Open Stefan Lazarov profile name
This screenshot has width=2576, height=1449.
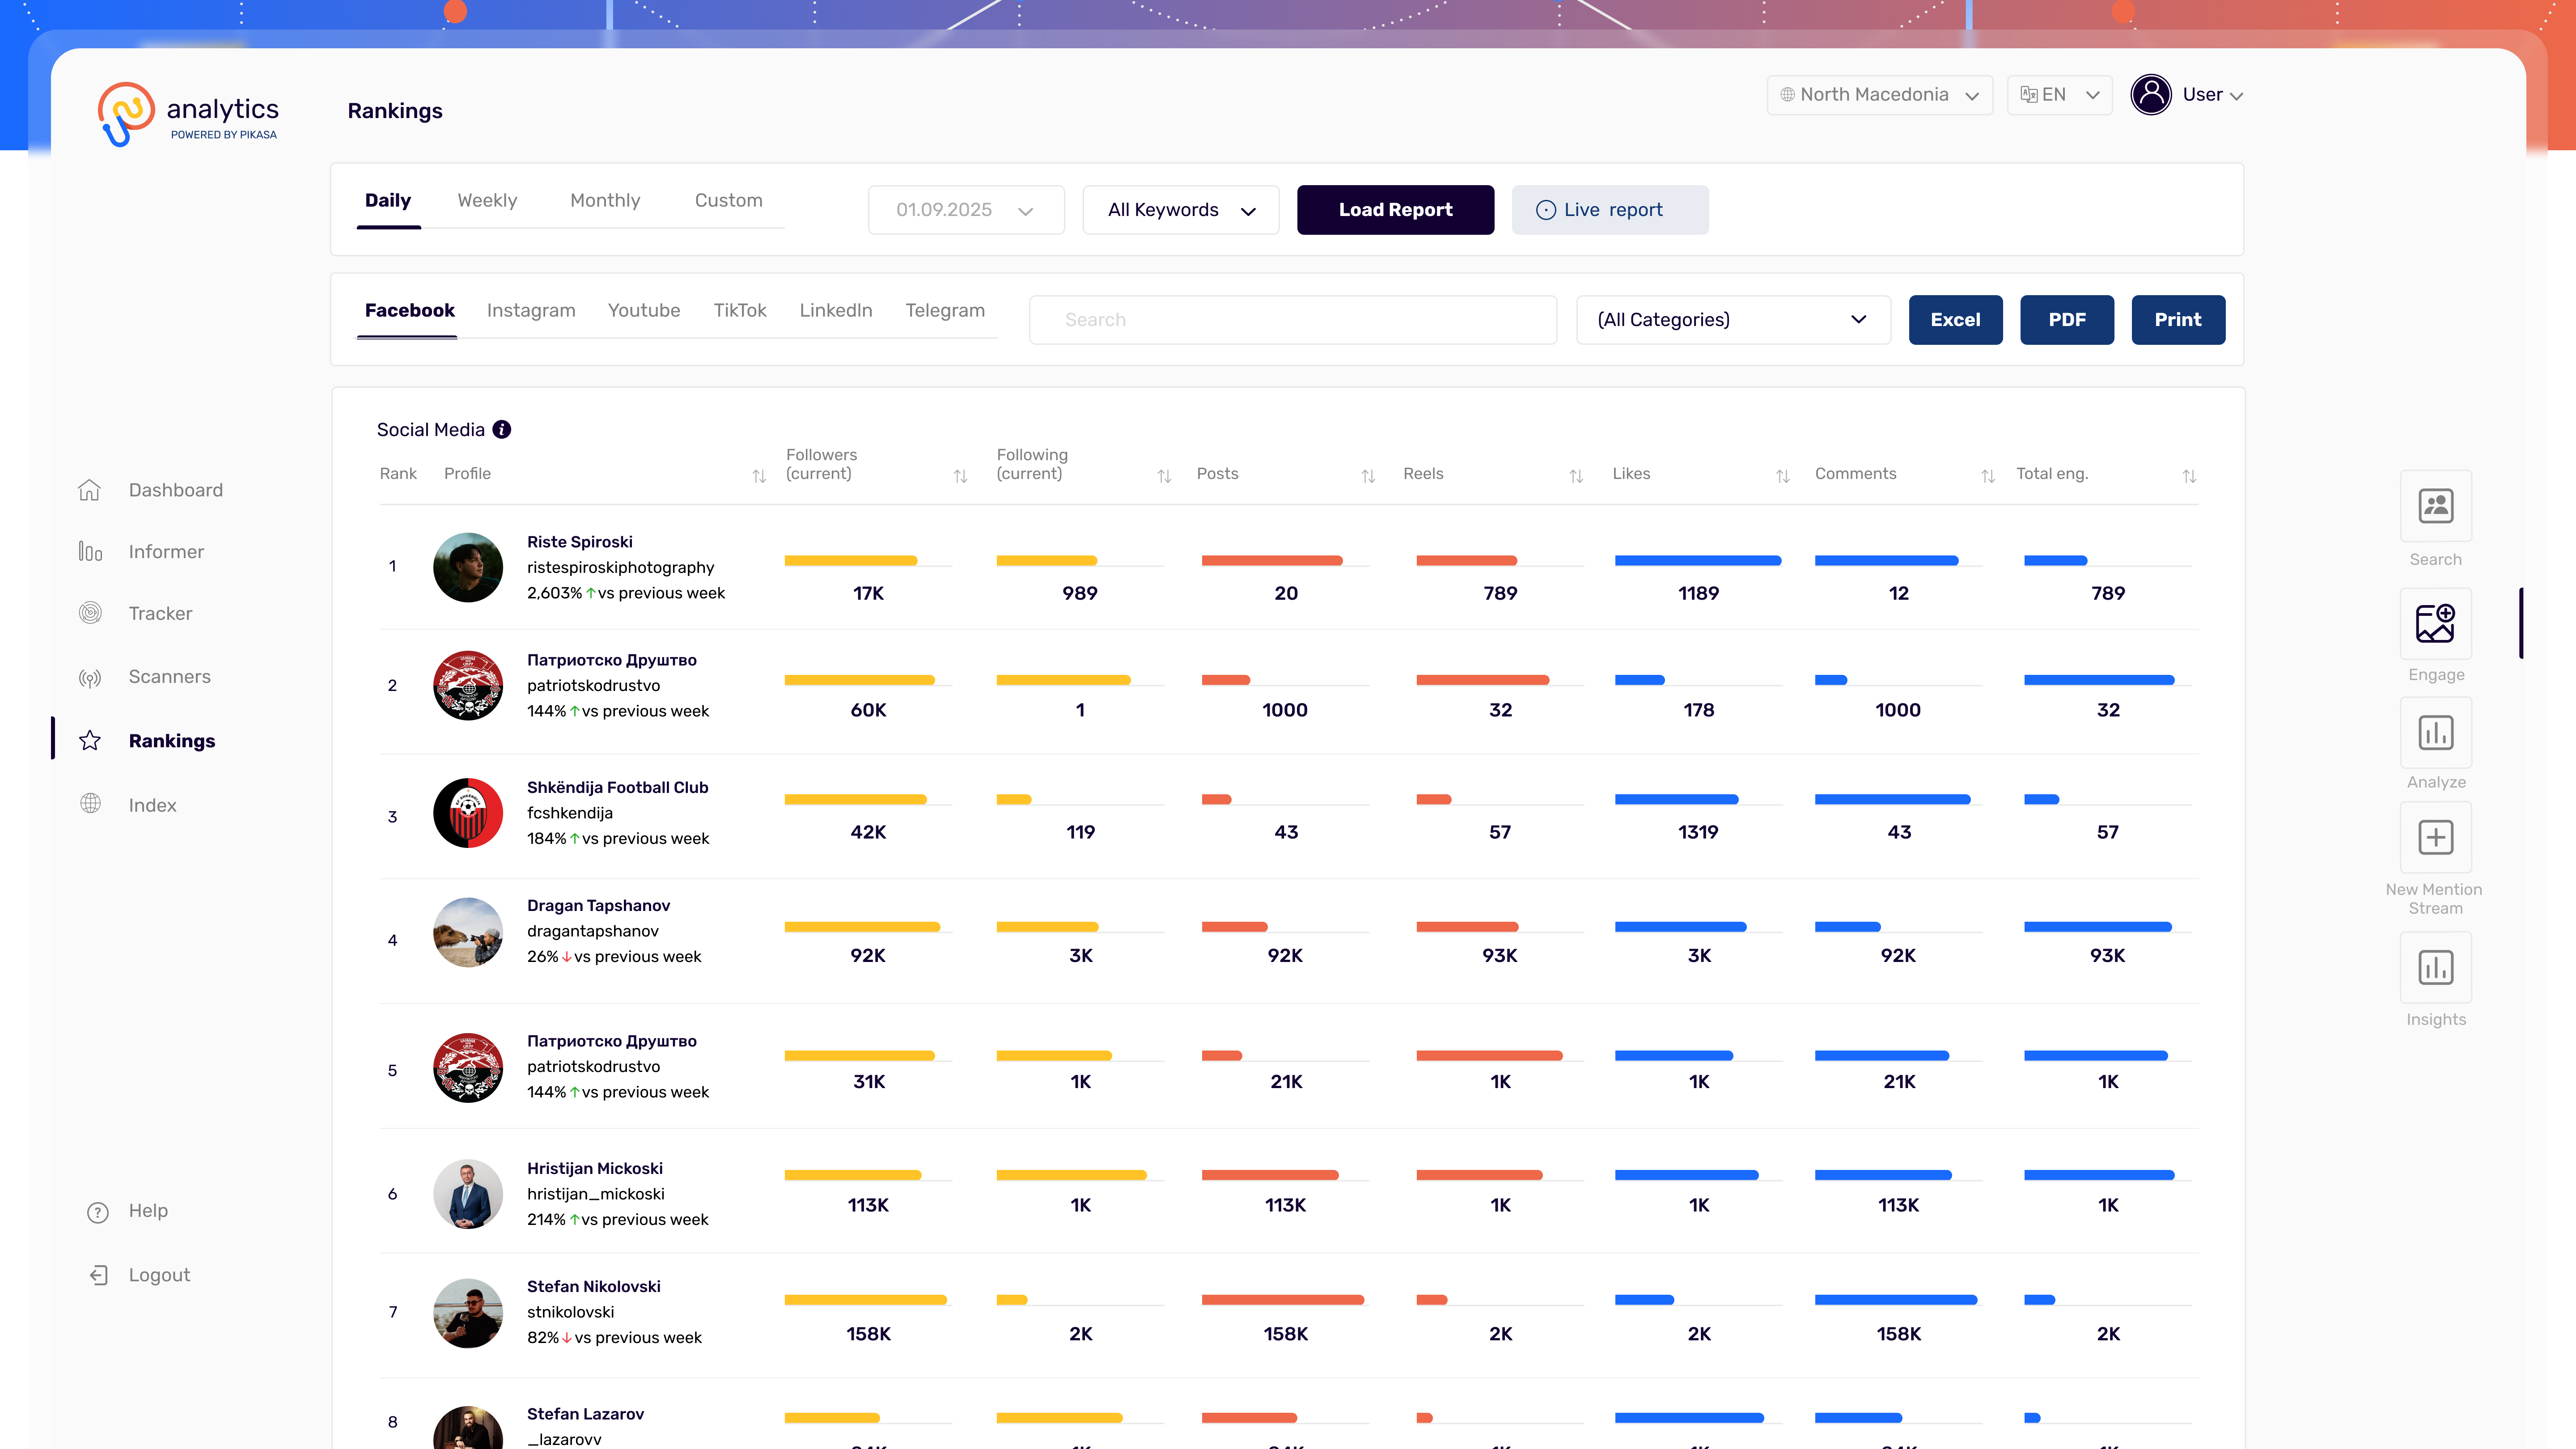pos(586,1414)
